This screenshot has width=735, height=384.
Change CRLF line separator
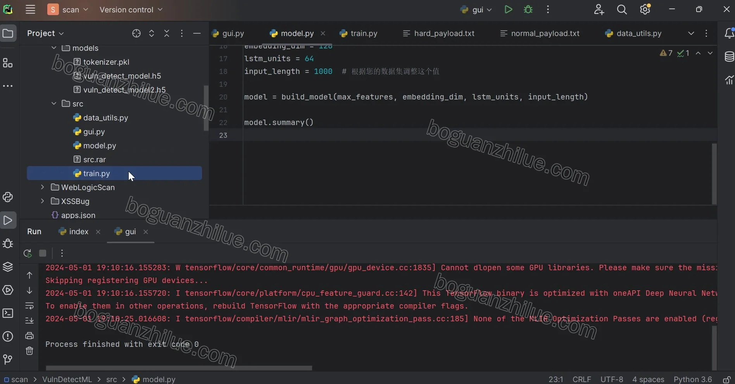582,379
